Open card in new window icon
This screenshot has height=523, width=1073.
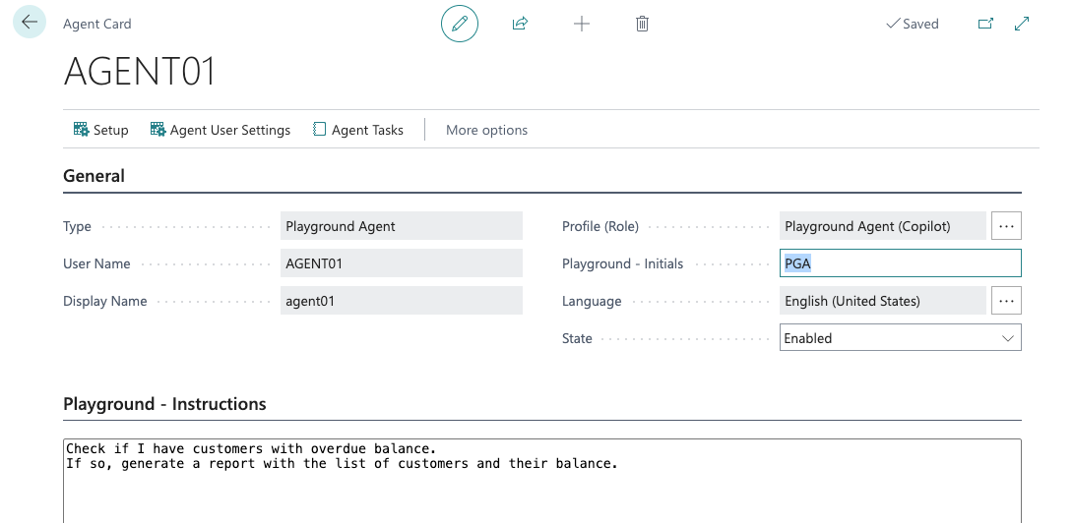[985, 24]
